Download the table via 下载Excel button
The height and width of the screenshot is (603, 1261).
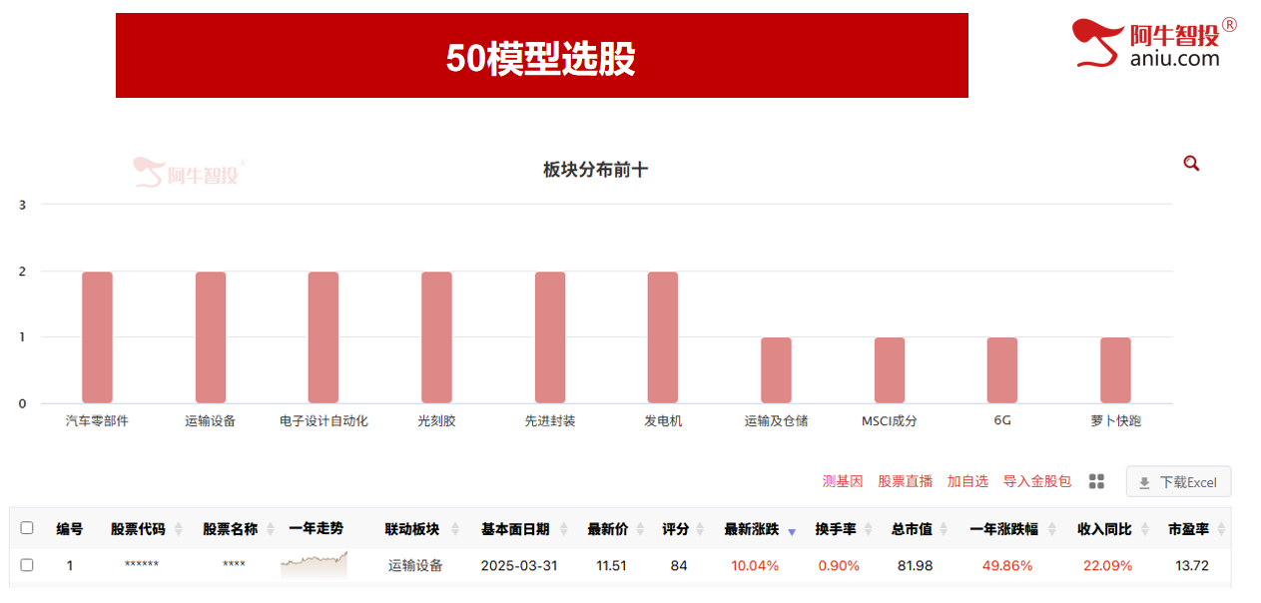pos(1178,482)
